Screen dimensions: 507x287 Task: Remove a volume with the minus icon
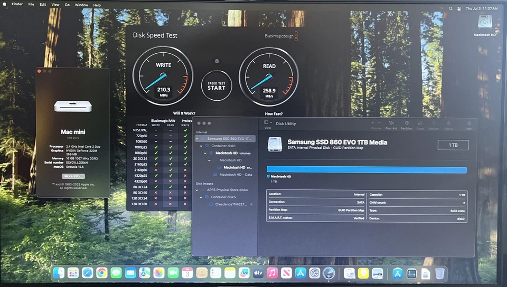(379, 123)
